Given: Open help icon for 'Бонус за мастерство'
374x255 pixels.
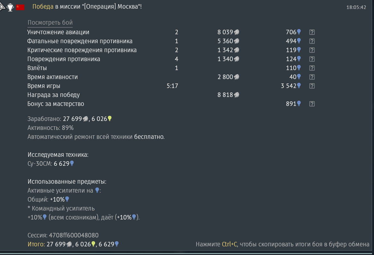Looking at the screenshot, I should pos(312,104).
